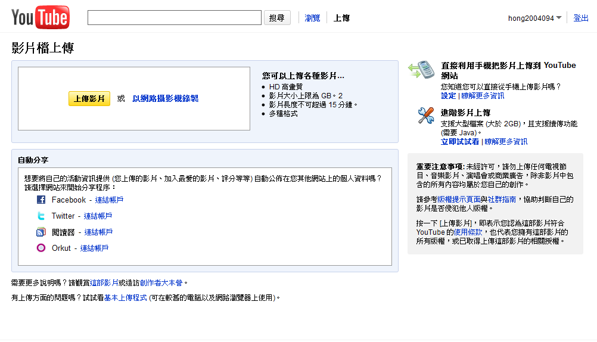The height and width of the screenshot is (342, 597).
Task: Open the hong2004094 account dropdown
Action: pyautogui.click(x=534, y=18)
